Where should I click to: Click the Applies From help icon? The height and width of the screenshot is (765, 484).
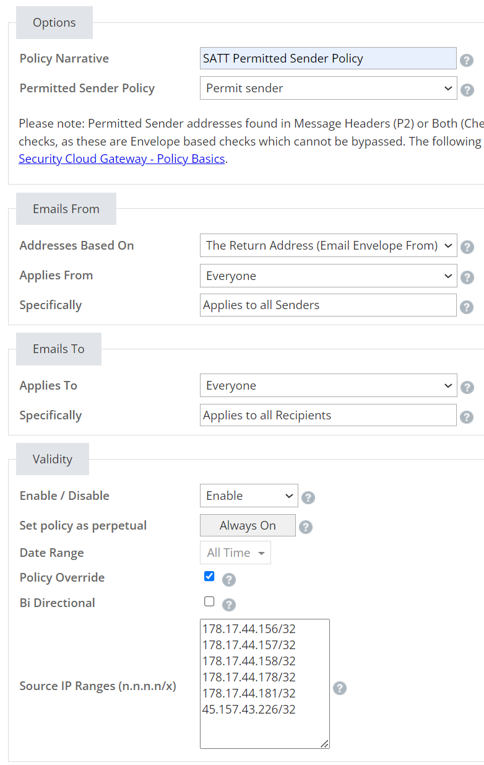467,277
